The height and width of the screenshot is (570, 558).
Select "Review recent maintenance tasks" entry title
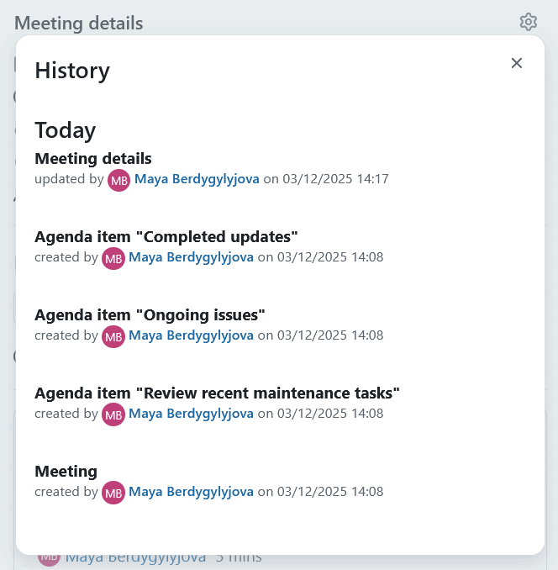217,393
